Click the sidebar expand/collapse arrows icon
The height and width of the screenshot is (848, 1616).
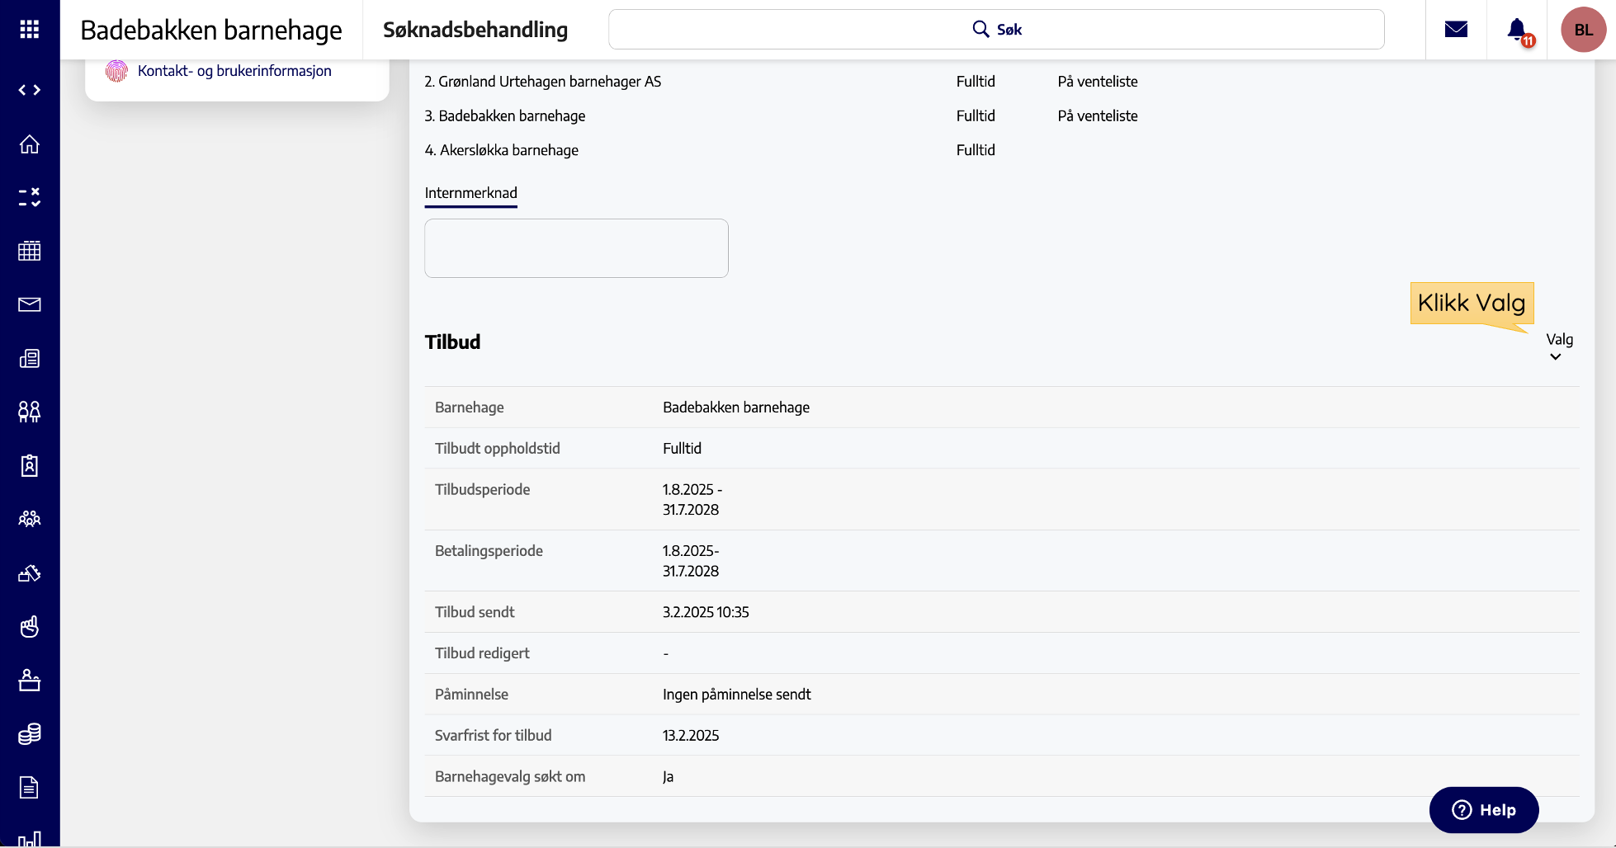30,90
